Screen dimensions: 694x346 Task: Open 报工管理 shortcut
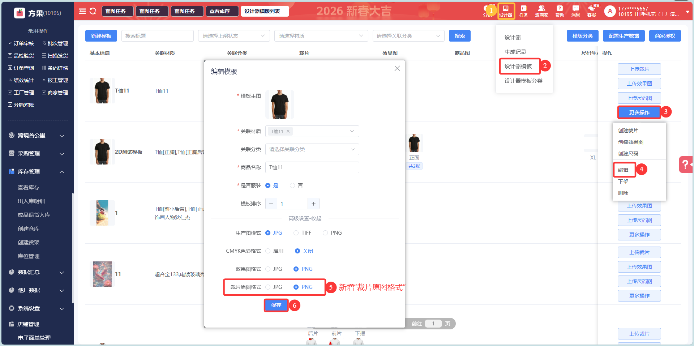(x=55, y=80)
